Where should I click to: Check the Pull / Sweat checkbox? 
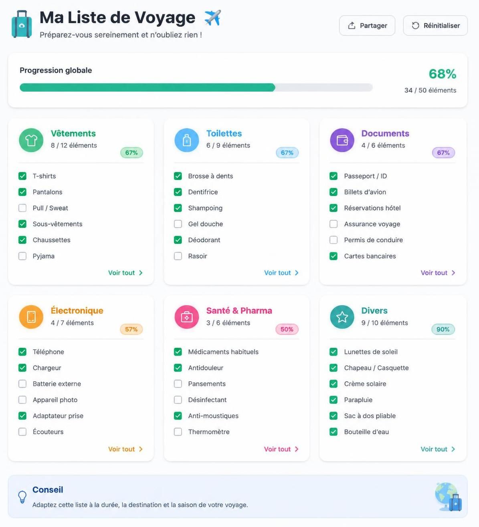(22, 208)
